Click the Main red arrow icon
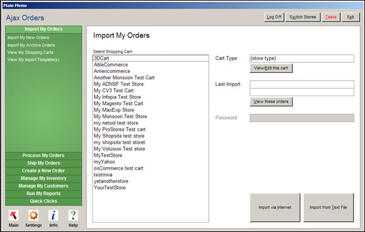 click(13, 215)
